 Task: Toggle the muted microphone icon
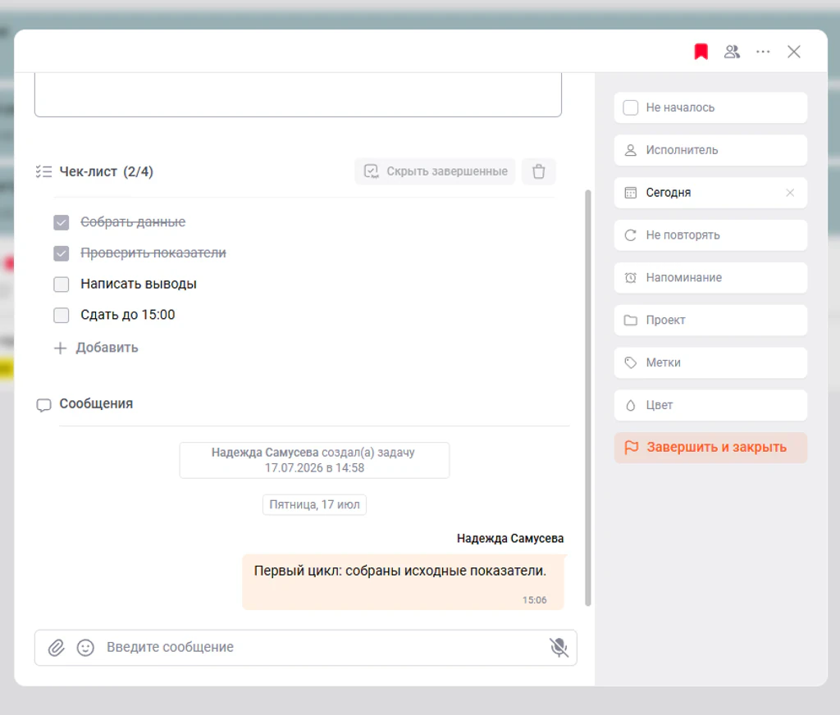click(558, 648)
